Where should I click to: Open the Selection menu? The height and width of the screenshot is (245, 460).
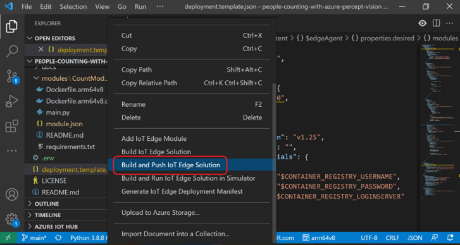tap(73, 6)
